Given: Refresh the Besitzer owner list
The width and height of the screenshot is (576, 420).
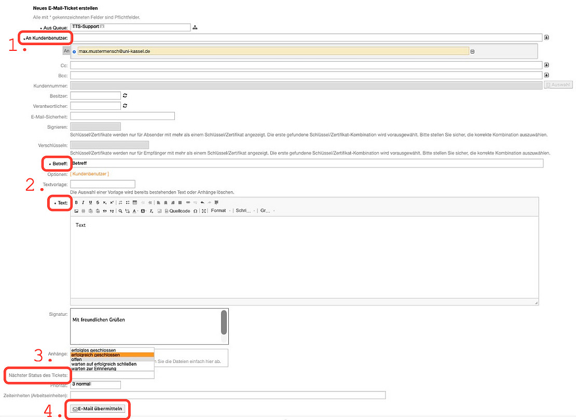Looking at the screenshot, I should 125,95.
